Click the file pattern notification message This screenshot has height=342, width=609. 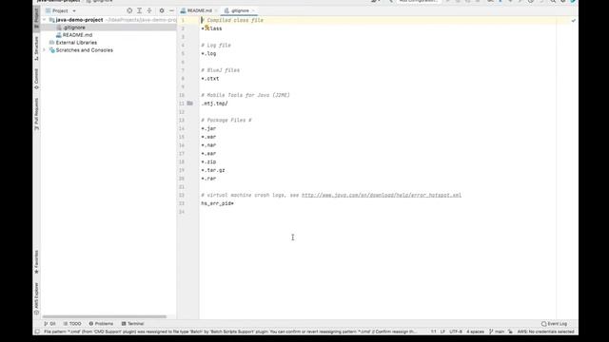pyautogui.click(x=230, y=332)
